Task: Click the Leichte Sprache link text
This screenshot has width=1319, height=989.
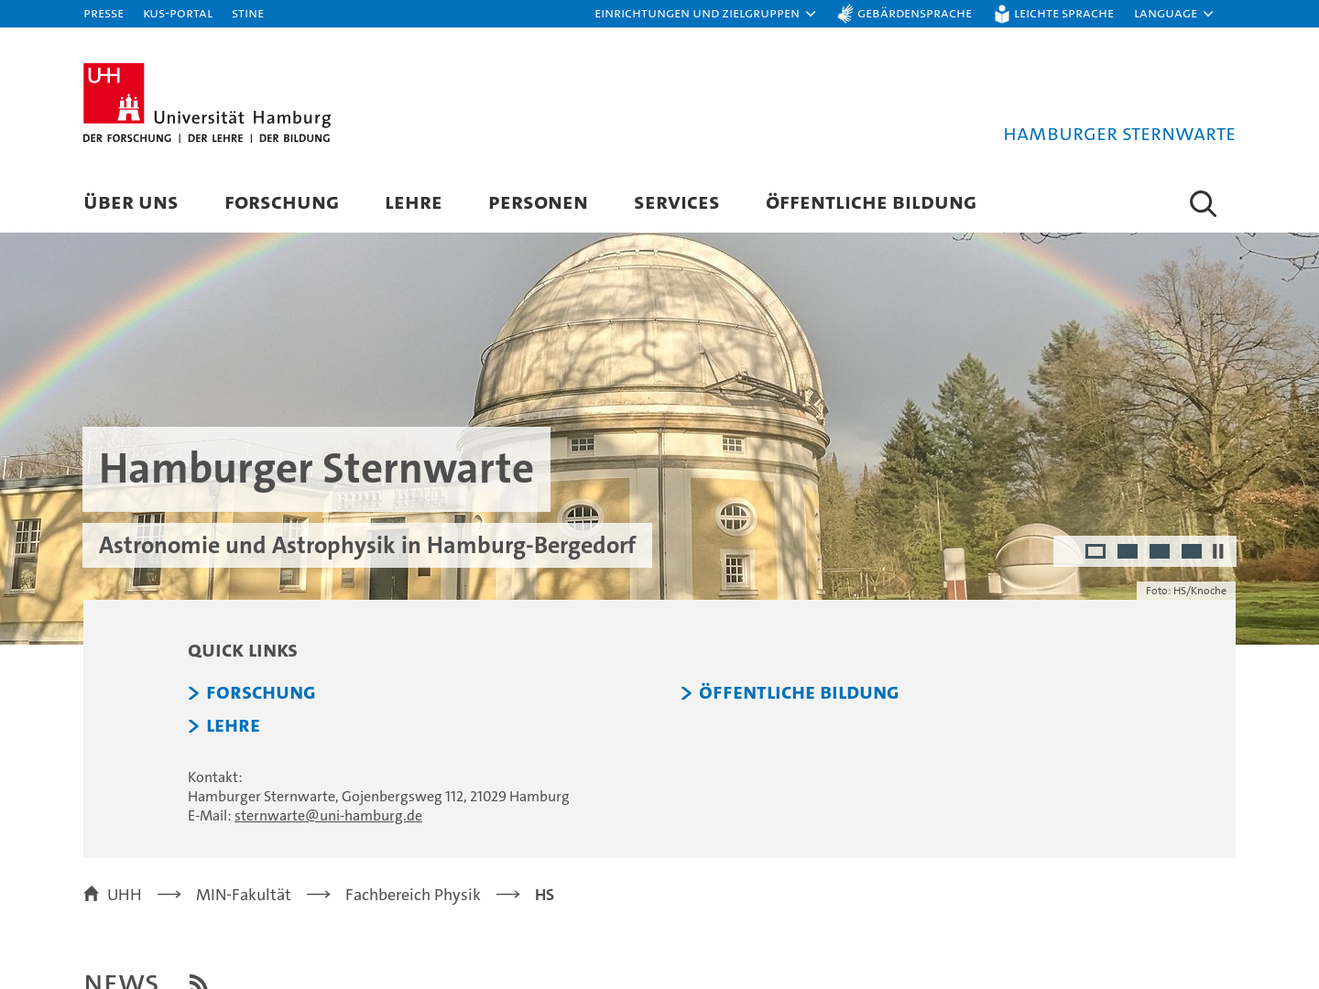Action: pyautogui.click(x=1063, y=14)
